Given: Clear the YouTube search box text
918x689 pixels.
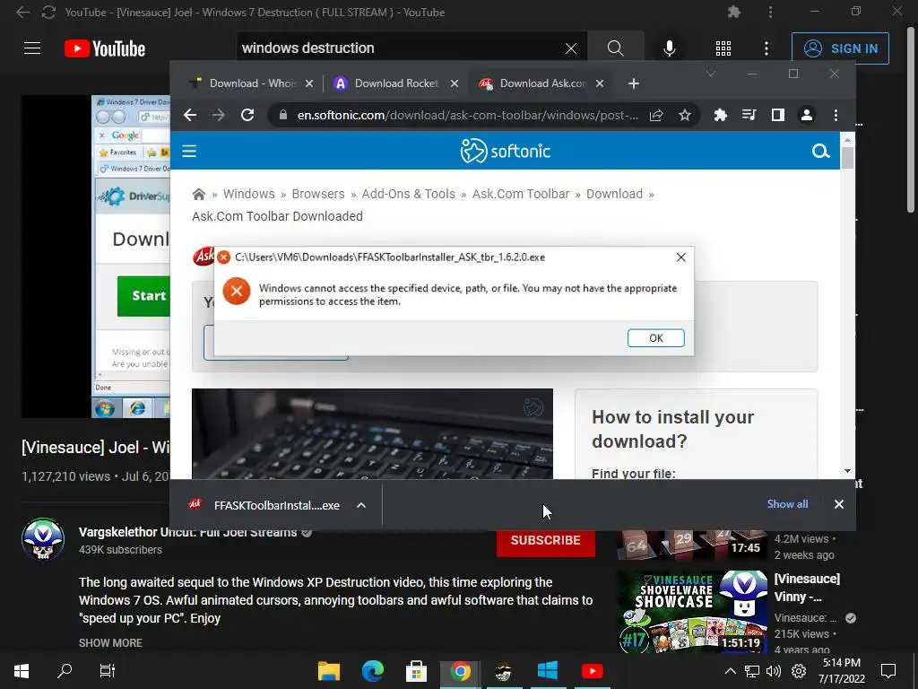Looking at the screenshot, I should pyautogui.click(x=571, y=48).
